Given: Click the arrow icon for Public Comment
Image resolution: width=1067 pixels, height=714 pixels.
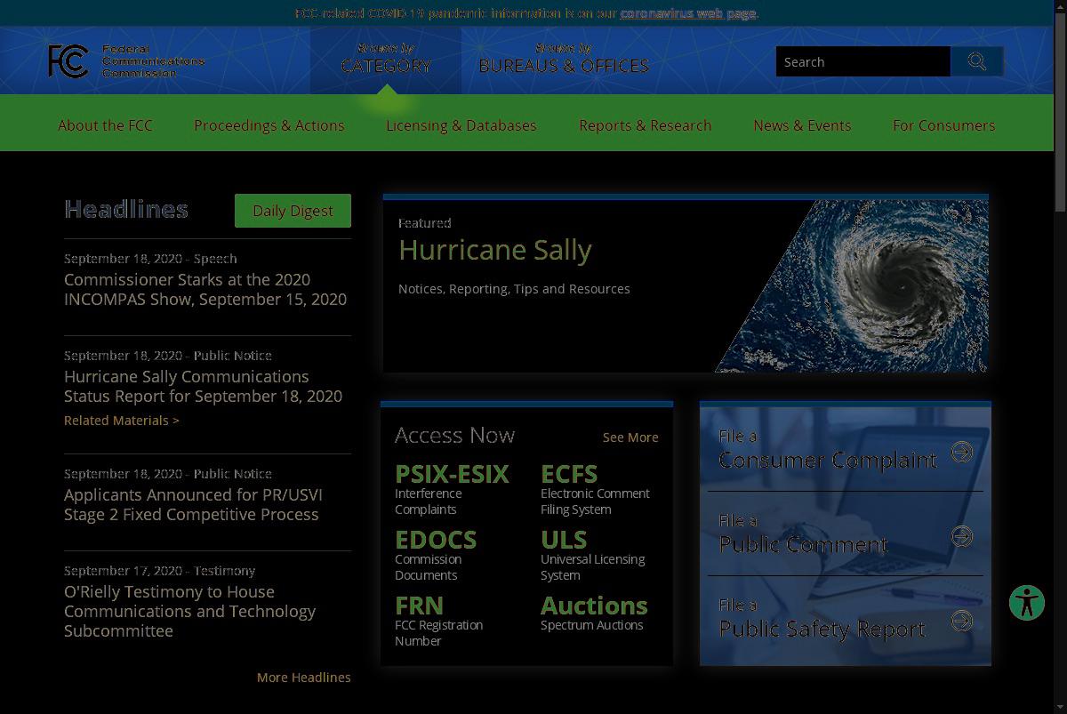Looking at the screenshot, I should (962, 536).
